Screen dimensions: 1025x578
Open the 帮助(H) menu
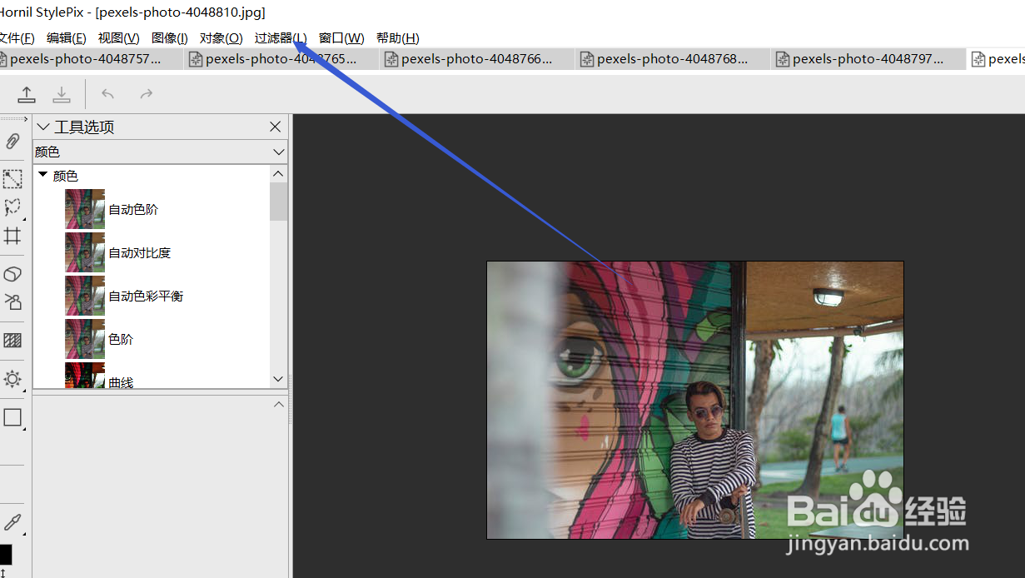click(x=397, y=38)
